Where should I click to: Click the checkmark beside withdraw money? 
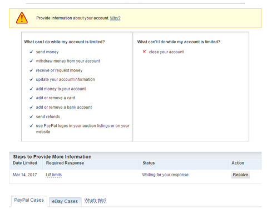(x=31, y=61)
